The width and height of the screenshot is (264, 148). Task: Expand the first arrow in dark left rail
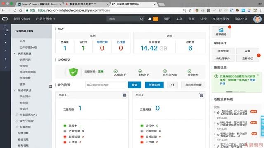[x=5, y=35]
